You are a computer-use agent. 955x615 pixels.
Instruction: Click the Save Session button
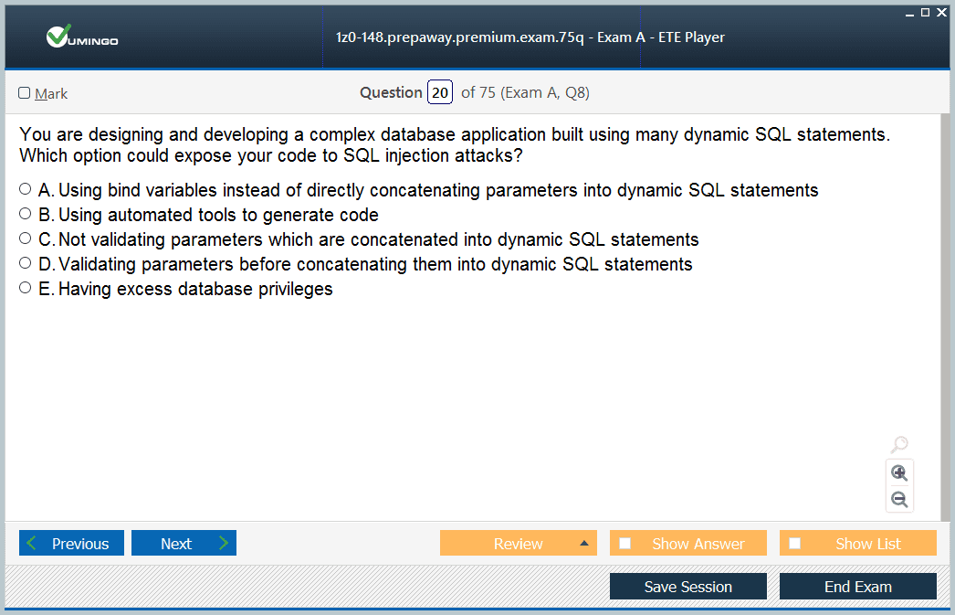pyautogui.click(x=688, y=587)
